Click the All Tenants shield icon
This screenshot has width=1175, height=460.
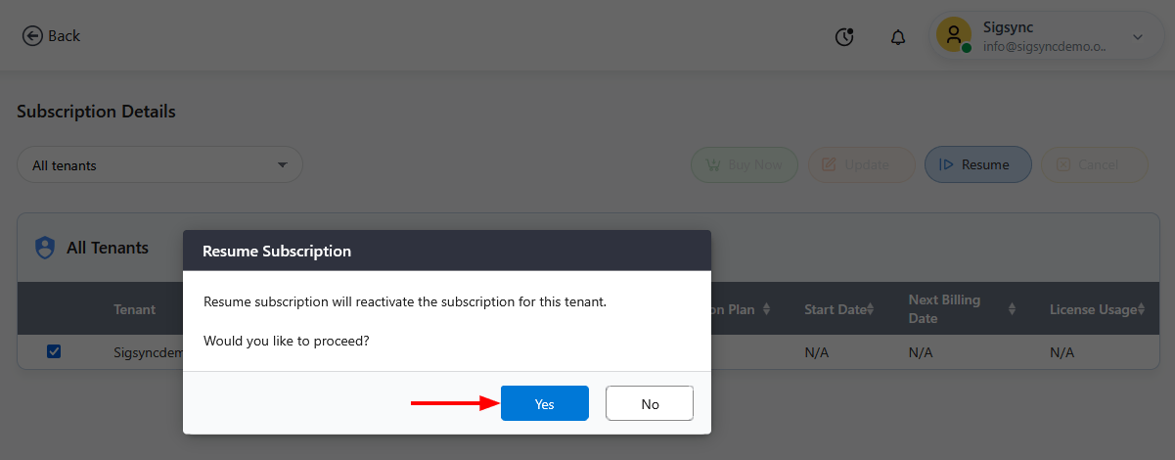click(45, 248)
